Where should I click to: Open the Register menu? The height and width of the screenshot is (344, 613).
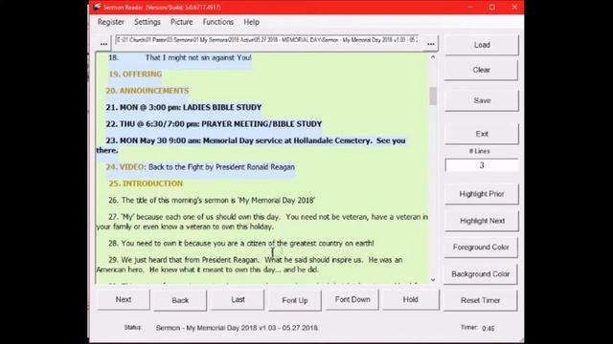click(111, 22)
